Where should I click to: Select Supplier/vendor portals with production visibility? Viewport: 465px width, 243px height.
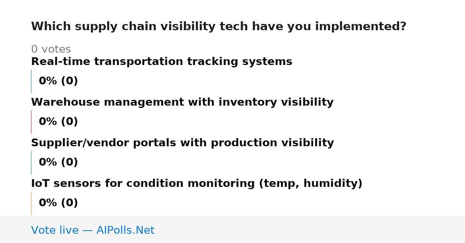coord(182,143)
